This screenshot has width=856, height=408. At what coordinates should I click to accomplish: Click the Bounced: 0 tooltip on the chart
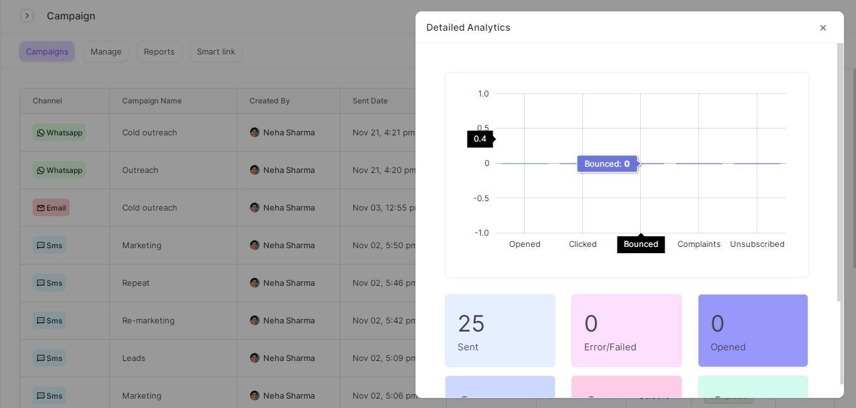pos(606,164)
